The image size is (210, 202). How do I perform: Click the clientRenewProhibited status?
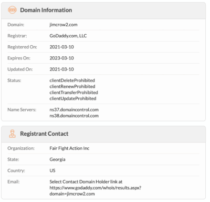[x=72, y=86]
